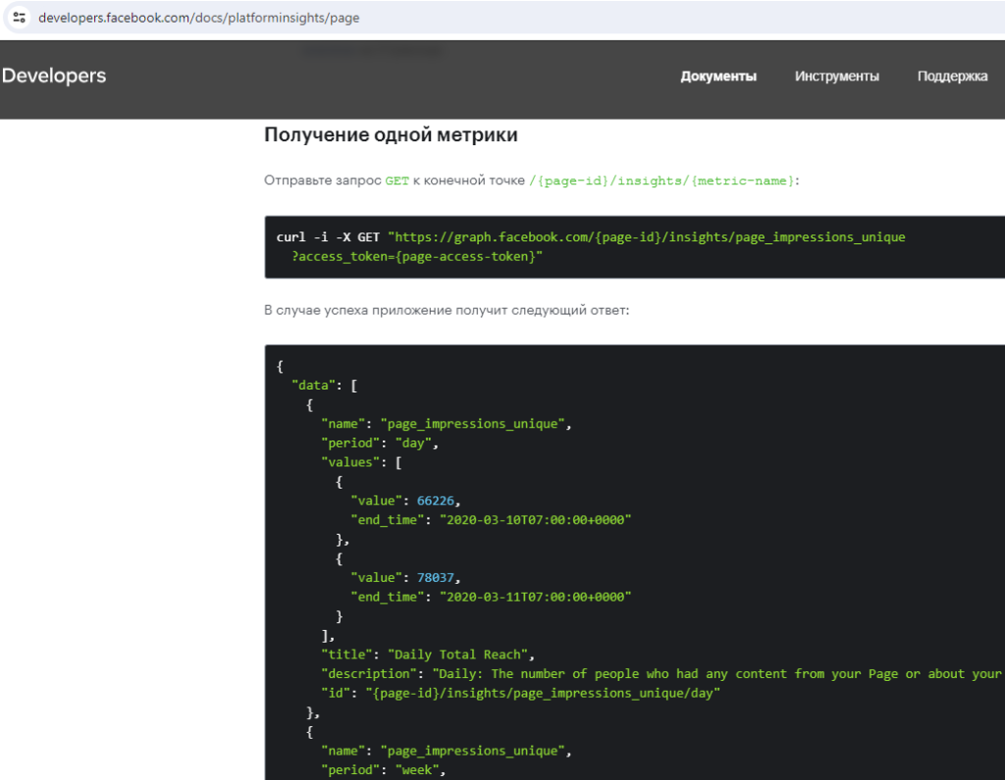Click the value 66226

435,500
